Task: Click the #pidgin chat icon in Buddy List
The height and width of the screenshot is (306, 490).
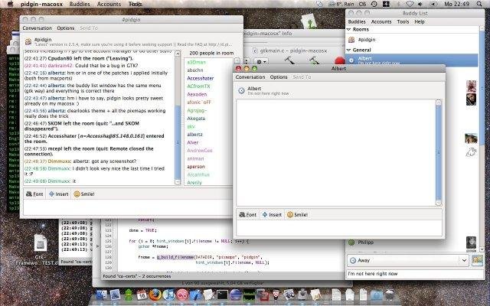Action: pos(351,40)
